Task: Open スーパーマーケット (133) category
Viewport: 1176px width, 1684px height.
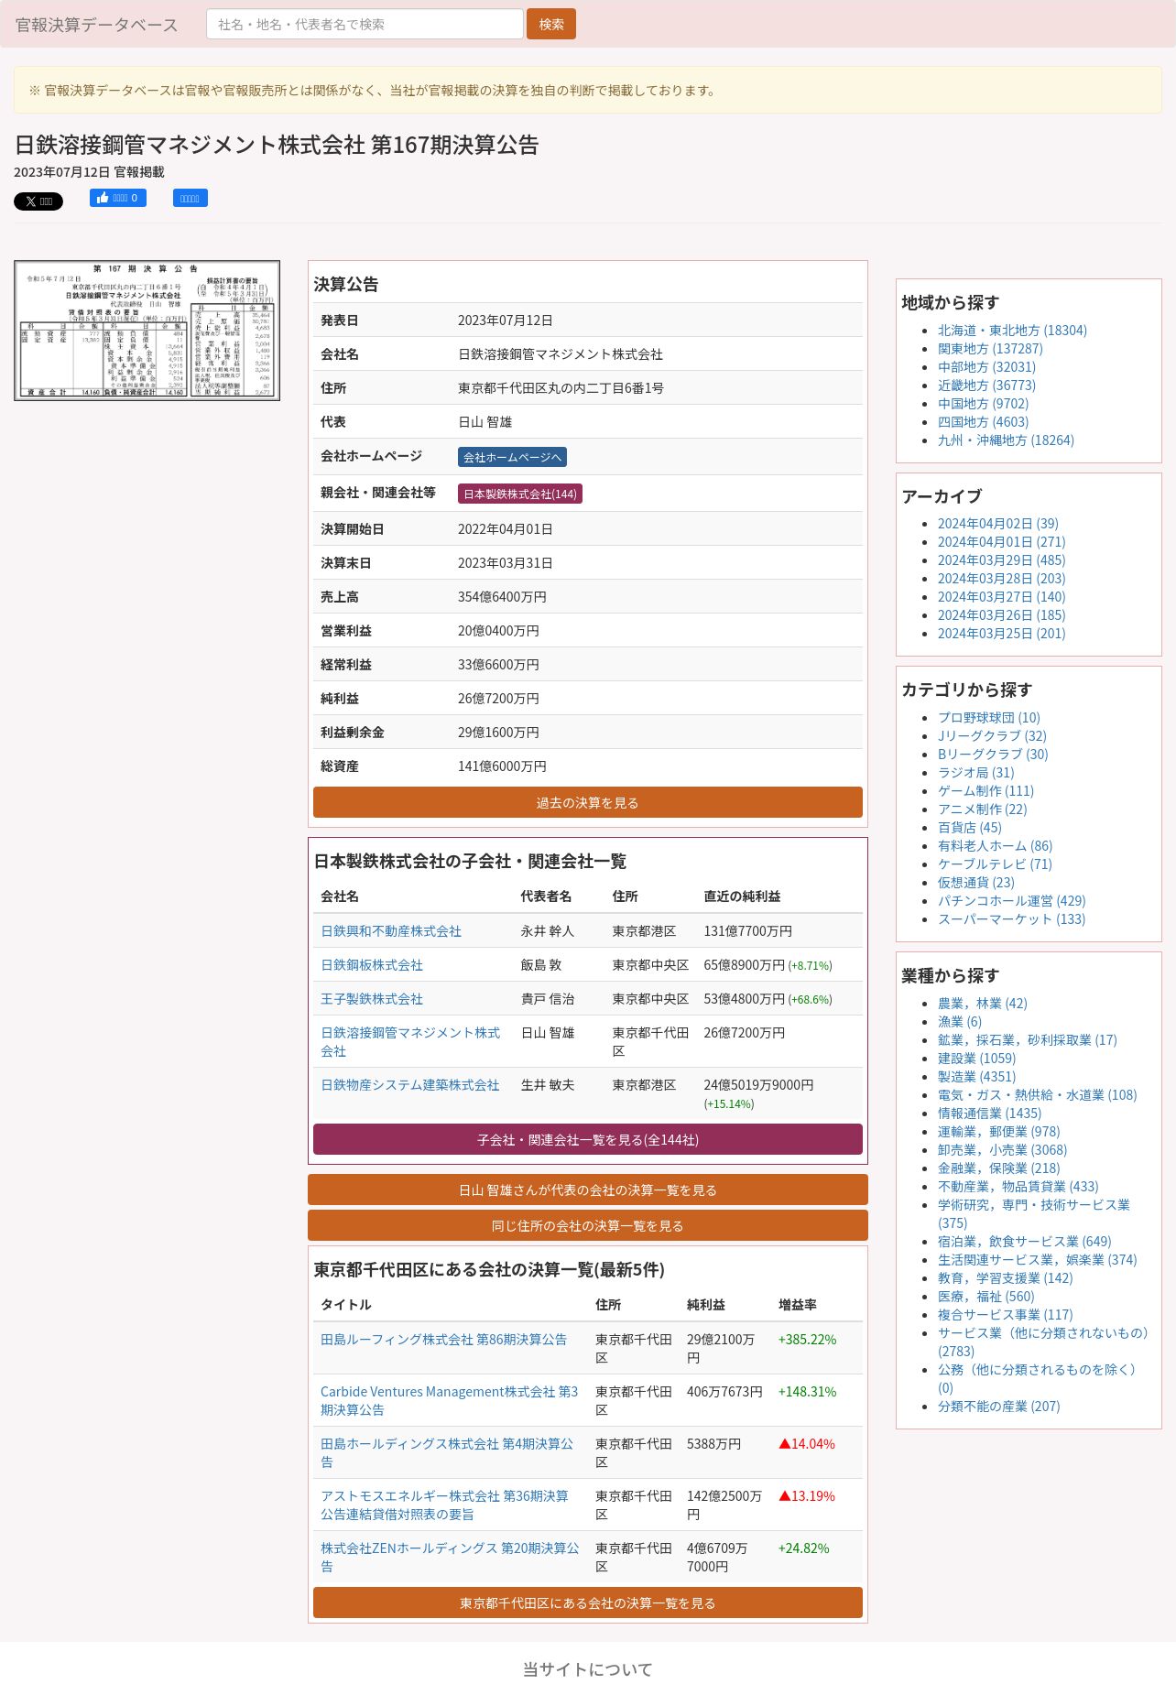Action: (x=1011, y=919)
